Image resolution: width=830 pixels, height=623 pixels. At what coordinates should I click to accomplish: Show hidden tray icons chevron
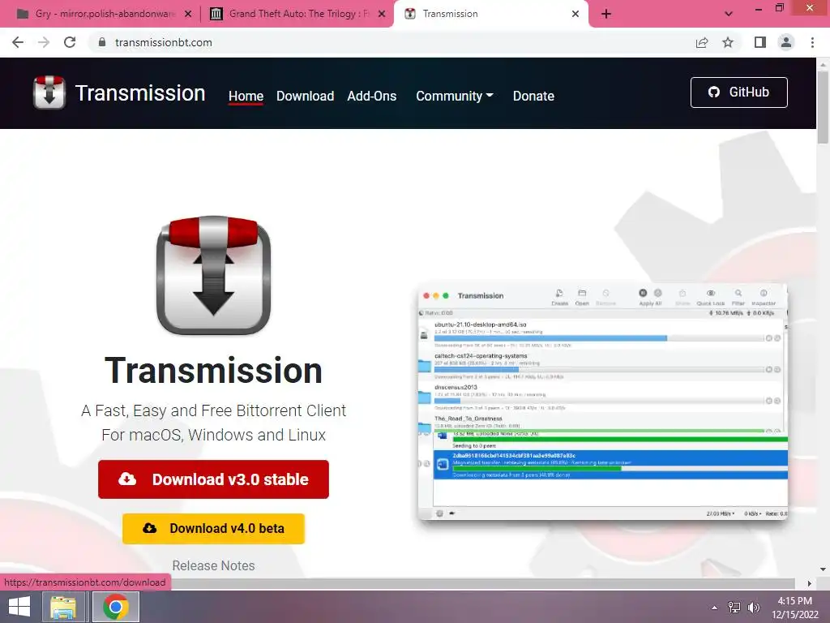pos(715,608)
